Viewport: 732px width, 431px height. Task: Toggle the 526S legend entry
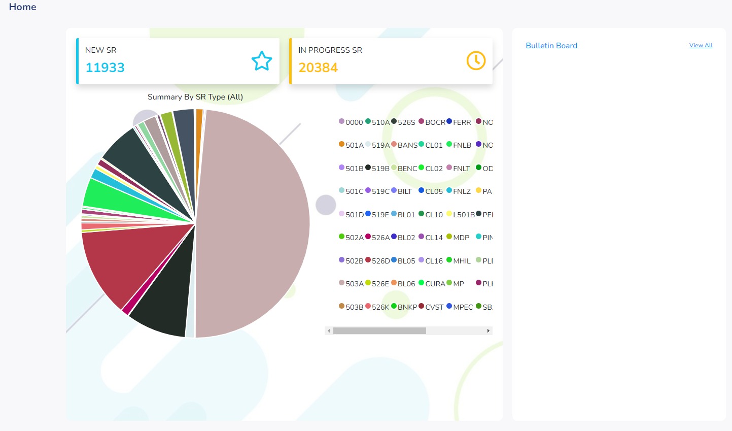point(403,122)
